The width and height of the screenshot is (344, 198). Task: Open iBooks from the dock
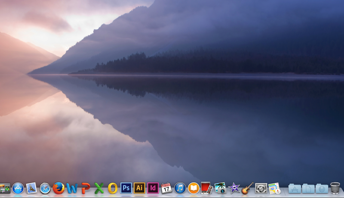[193, 188]
